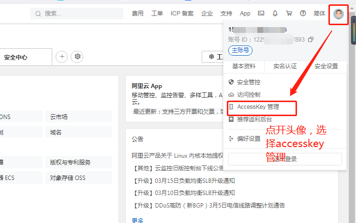
Task: Open the 实名认证 tab
Action: [x=285, y=66]
